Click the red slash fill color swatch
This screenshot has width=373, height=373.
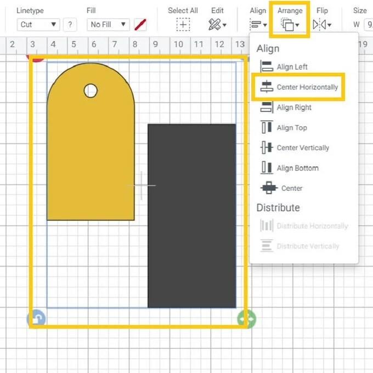(140, 25)
